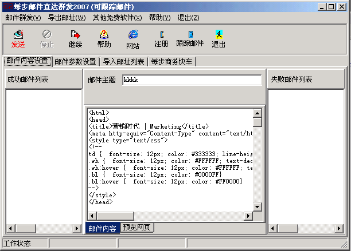This screenshot has height=251, width=351.
Task: Click the <style type="text/css"> line
Action: click(128, 140)
